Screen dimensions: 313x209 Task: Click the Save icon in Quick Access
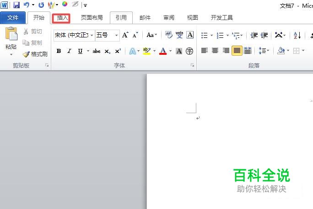(x=16, y=5)
